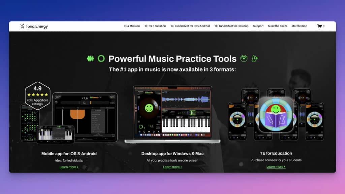Click the 'Desktop app for Windows & Mac' heading
The height and width of the screenshot is (194, 345).
click(x=172, y=154)
